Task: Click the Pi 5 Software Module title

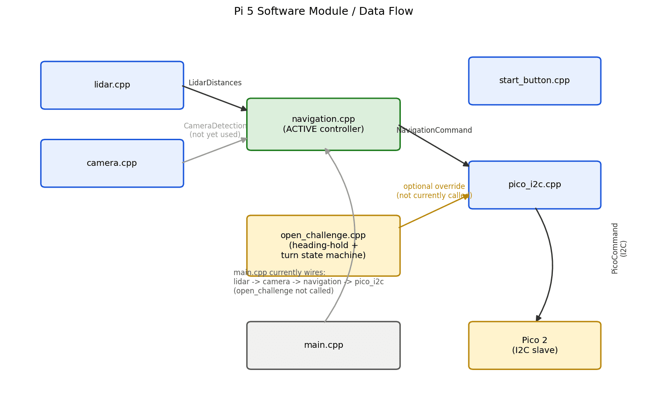Action: pos(323,12)
